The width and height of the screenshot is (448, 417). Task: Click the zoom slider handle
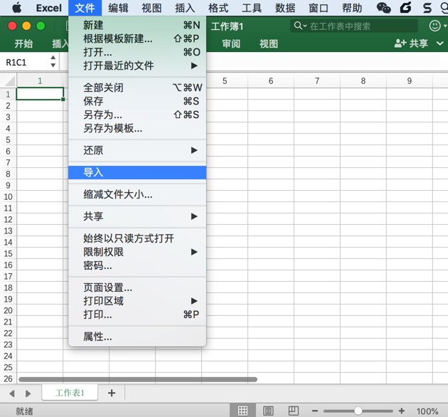(358, 411)
